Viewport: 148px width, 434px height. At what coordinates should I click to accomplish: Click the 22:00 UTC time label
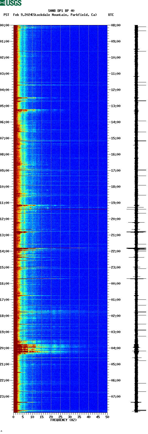tap(116, 251)
